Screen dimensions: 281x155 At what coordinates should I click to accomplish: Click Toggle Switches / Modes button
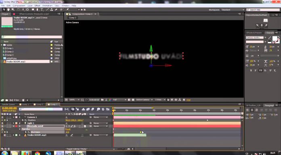pos(77,149)
